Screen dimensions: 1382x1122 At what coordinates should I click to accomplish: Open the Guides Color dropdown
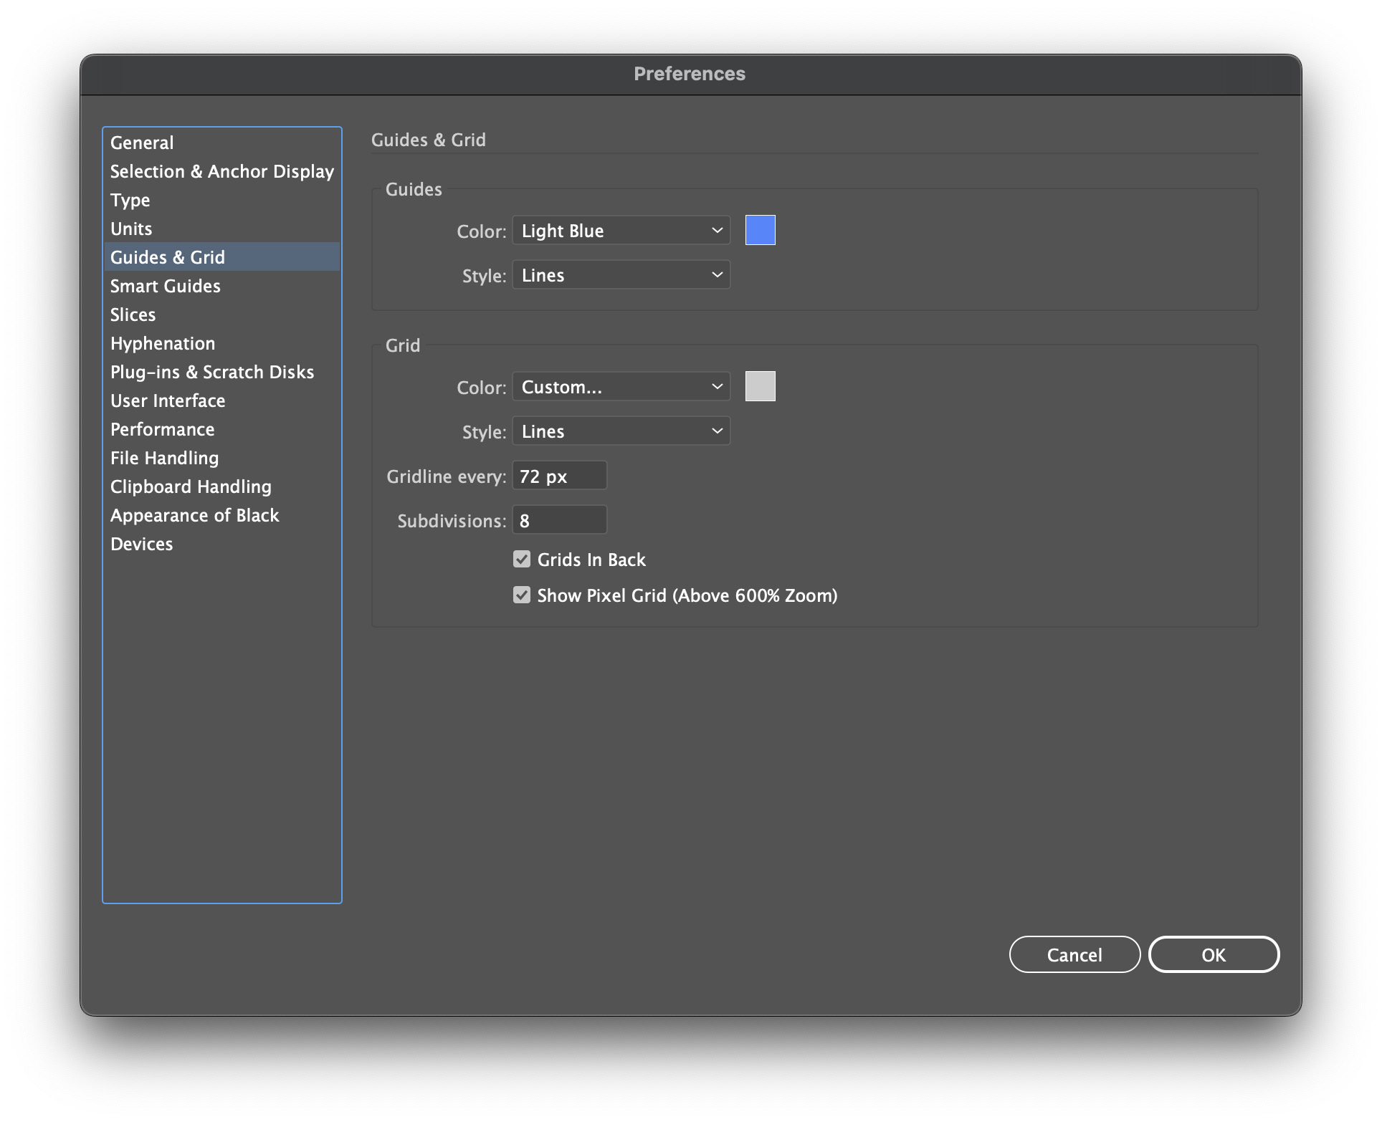pos(621,230)
